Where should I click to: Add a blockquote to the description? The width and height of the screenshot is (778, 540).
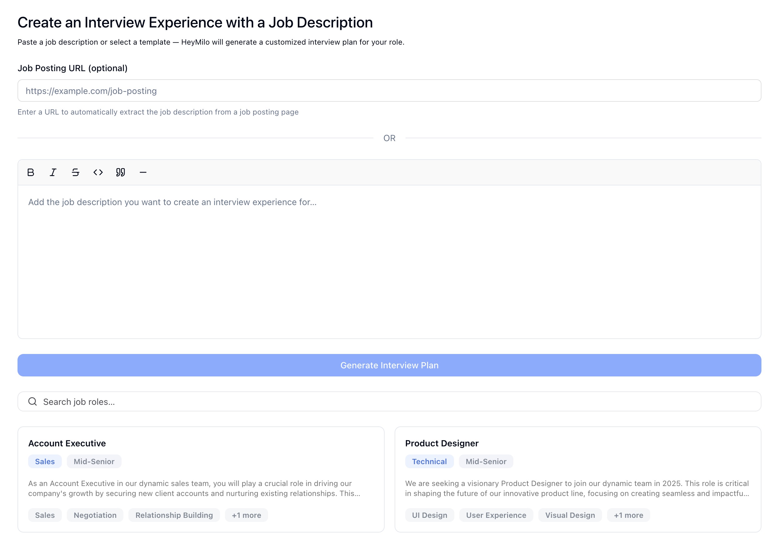coord(120,172)
